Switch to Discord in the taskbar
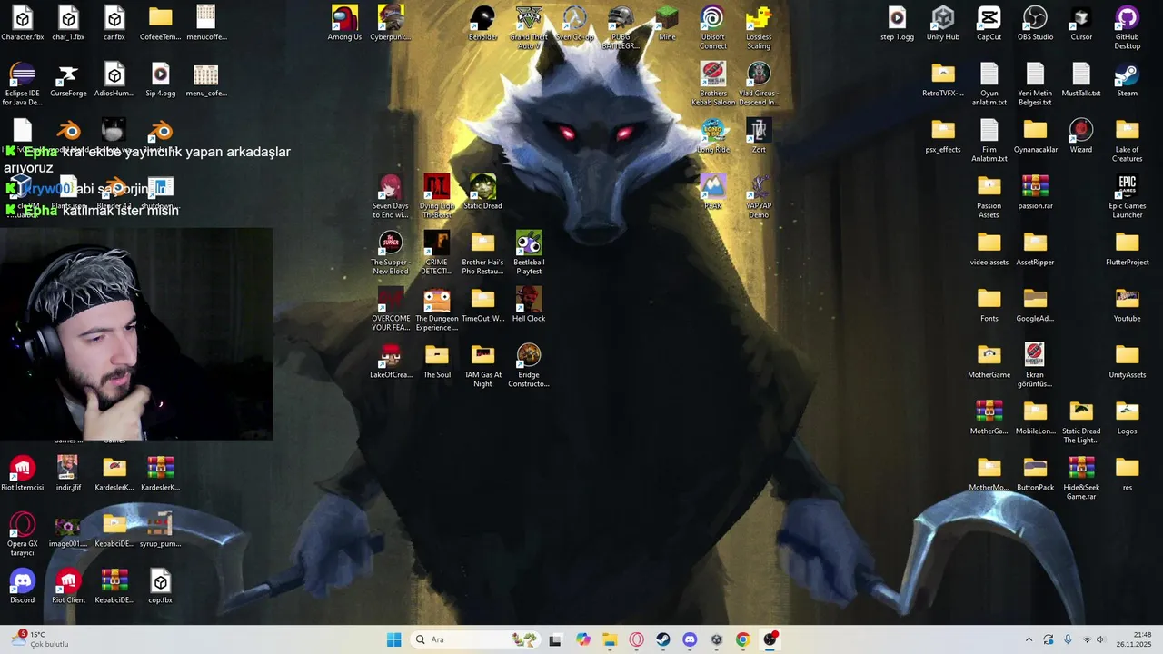The image size is (1163, 654). [x=690, y=639]
